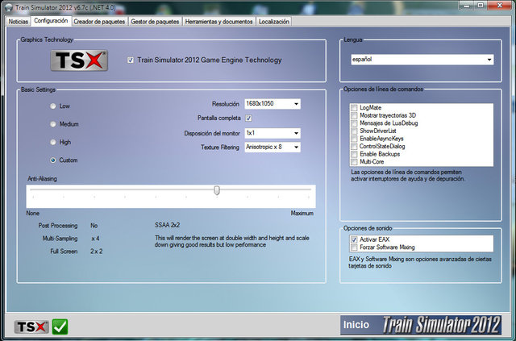Toggle Train Simulator 2012 Game Engine Technology checkbox
The height and width of the screenshot is (341, 516).
(131, 60)
